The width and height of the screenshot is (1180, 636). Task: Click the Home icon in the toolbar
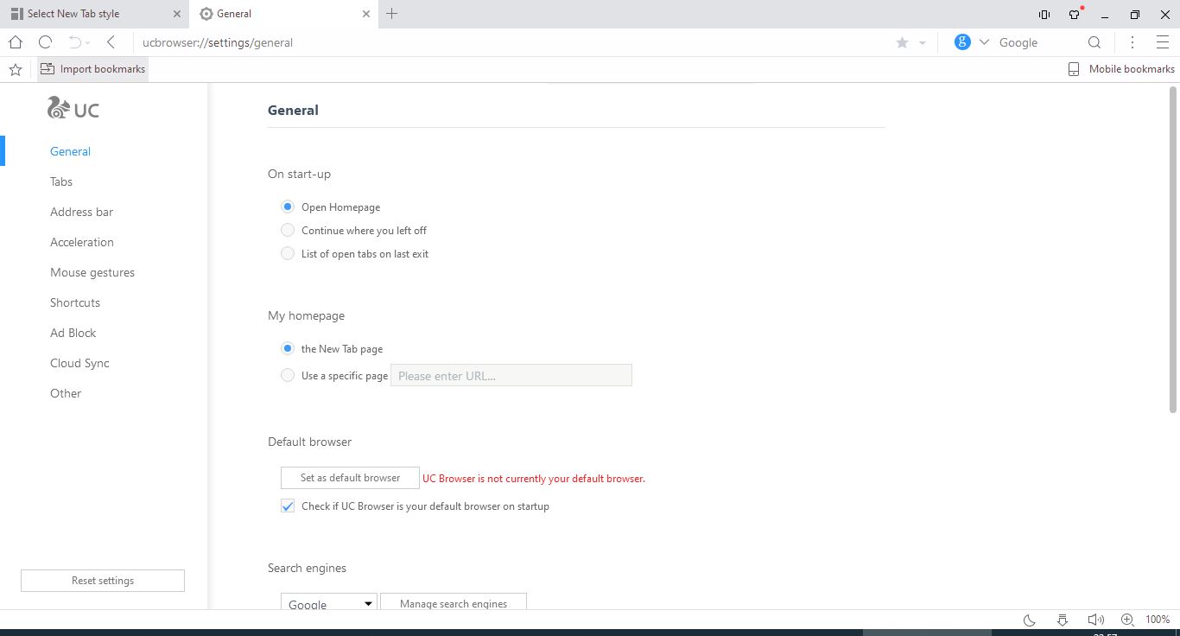tap(16, 42)
